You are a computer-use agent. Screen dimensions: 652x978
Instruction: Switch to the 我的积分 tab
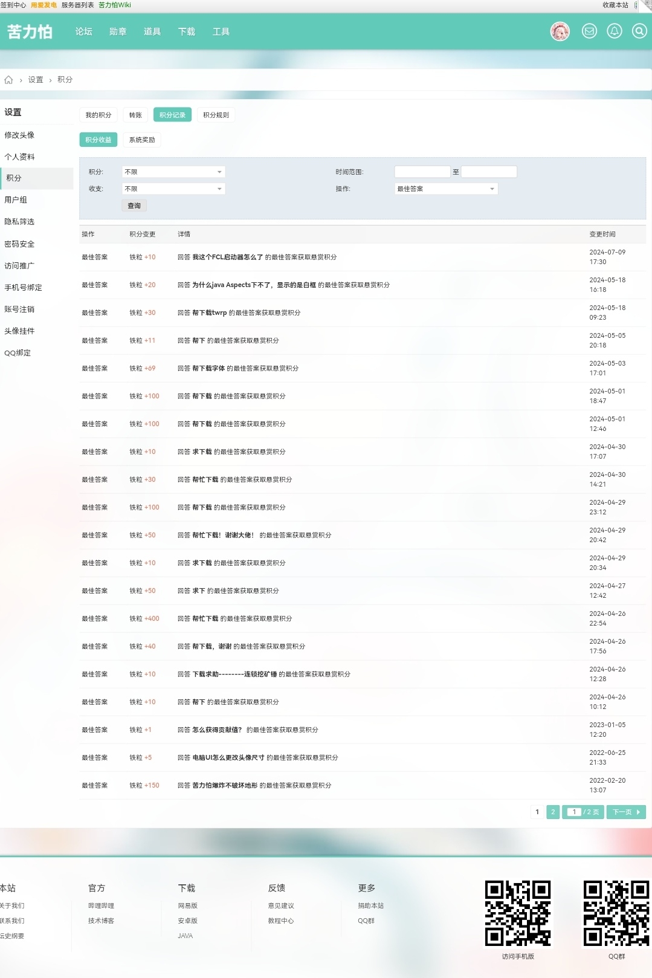[x=98, y=115]
